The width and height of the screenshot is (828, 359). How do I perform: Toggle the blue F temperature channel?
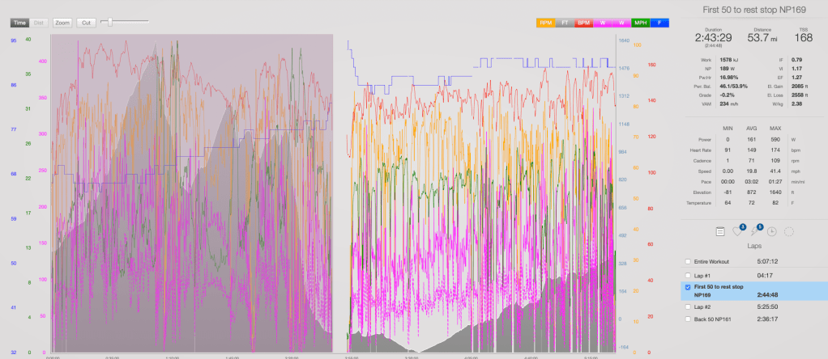click(659, 23)
